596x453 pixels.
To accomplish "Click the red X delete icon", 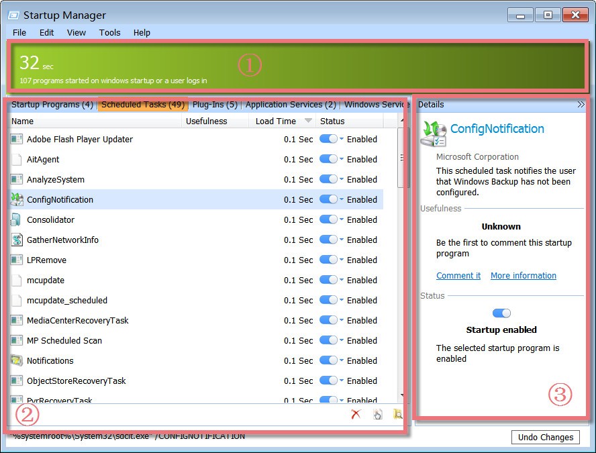I will coord(356,414).
